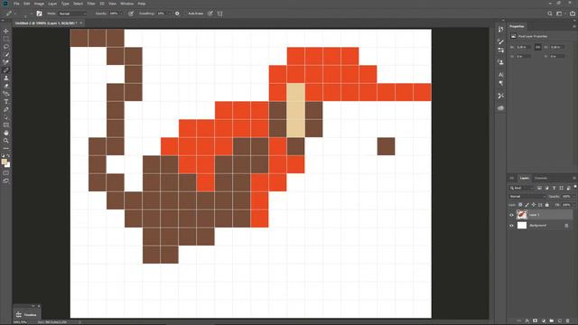Screen dimensions: 578x325
Task: Open the File menu
Action: tap(16, 4)
